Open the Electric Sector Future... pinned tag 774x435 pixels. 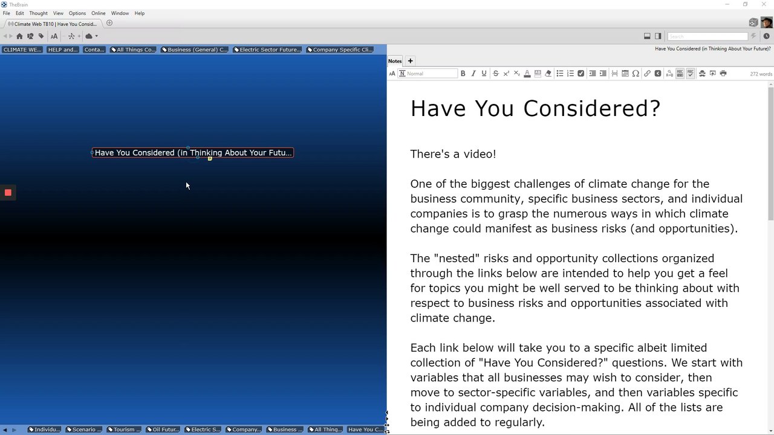tap(267, 50)
